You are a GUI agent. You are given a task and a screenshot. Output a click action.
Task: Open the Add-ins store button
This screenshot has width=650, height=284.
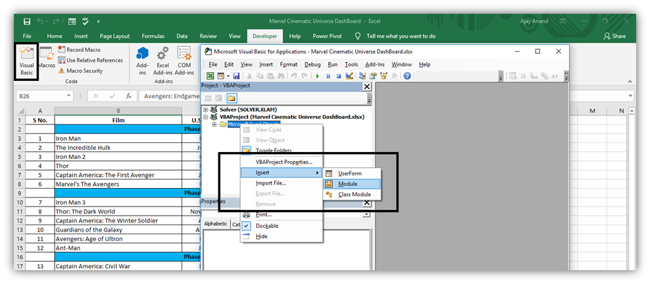point(142,61)
